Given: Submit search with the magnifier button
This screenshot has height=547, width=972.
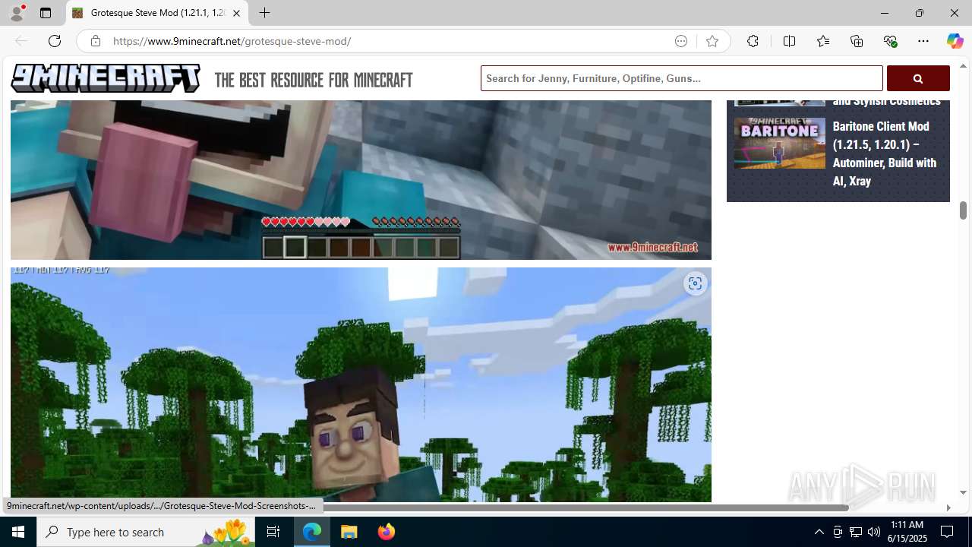Looking at the screenshot, I should pyautogui.click(x=918, y=78).
